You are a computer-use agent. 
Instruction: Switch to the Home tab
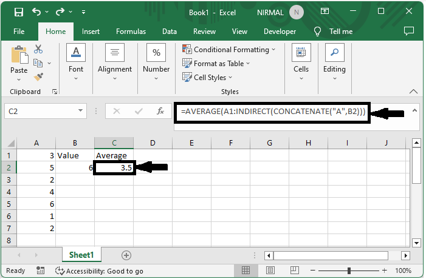point(56,32)
